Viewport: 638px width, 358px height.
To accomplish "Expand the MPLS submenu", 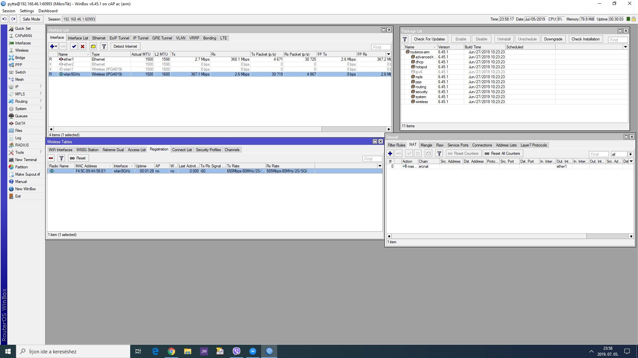I will 26,94.
